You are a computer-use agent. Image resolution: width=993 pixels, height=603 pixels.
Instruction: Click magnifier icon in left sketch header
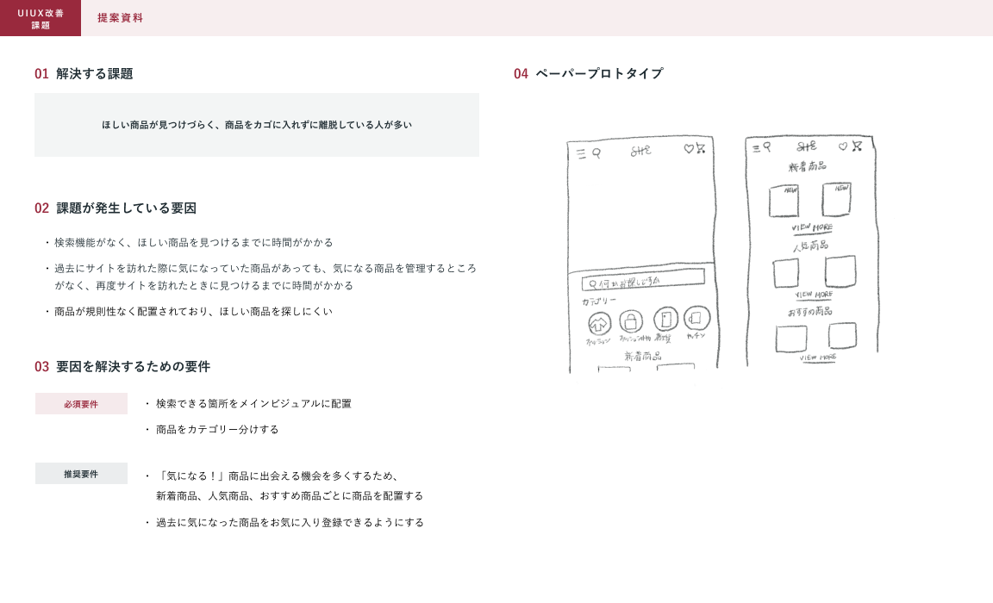(x=596, y=153)
